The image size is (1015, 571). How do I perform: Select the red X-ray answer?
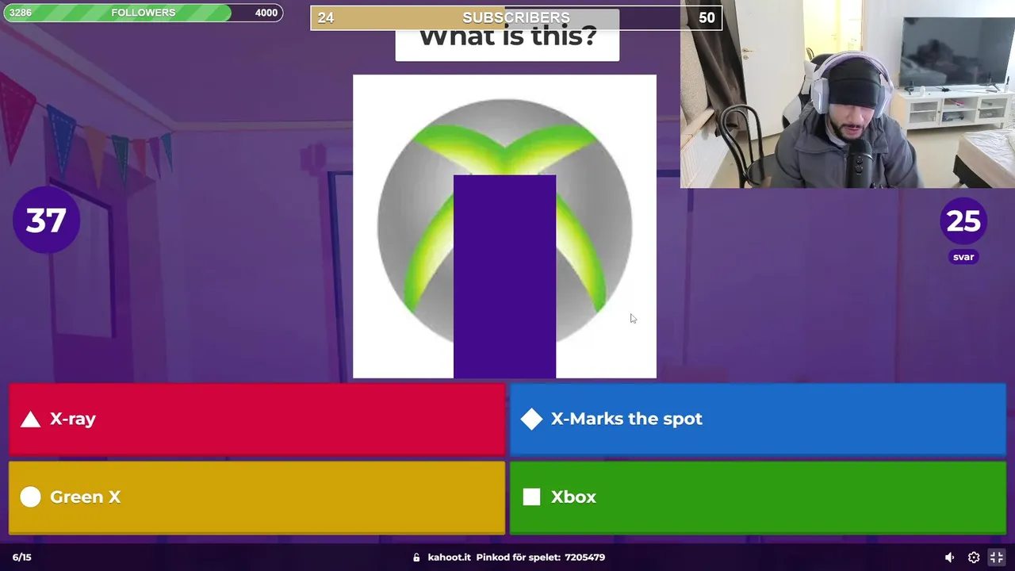click(x=257, y=420)
